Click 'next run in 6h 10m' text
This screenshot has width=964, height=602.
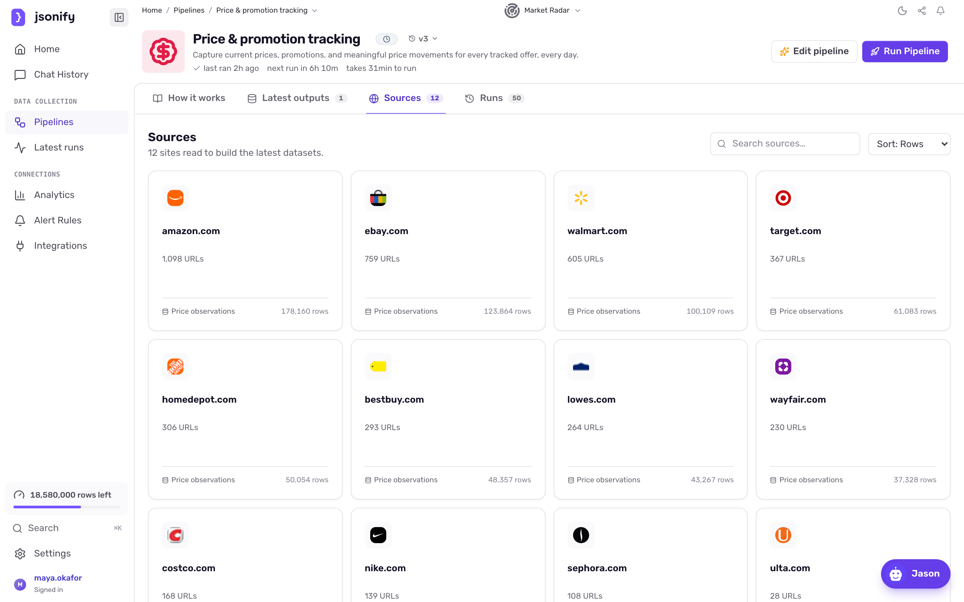tap(302, 68)
